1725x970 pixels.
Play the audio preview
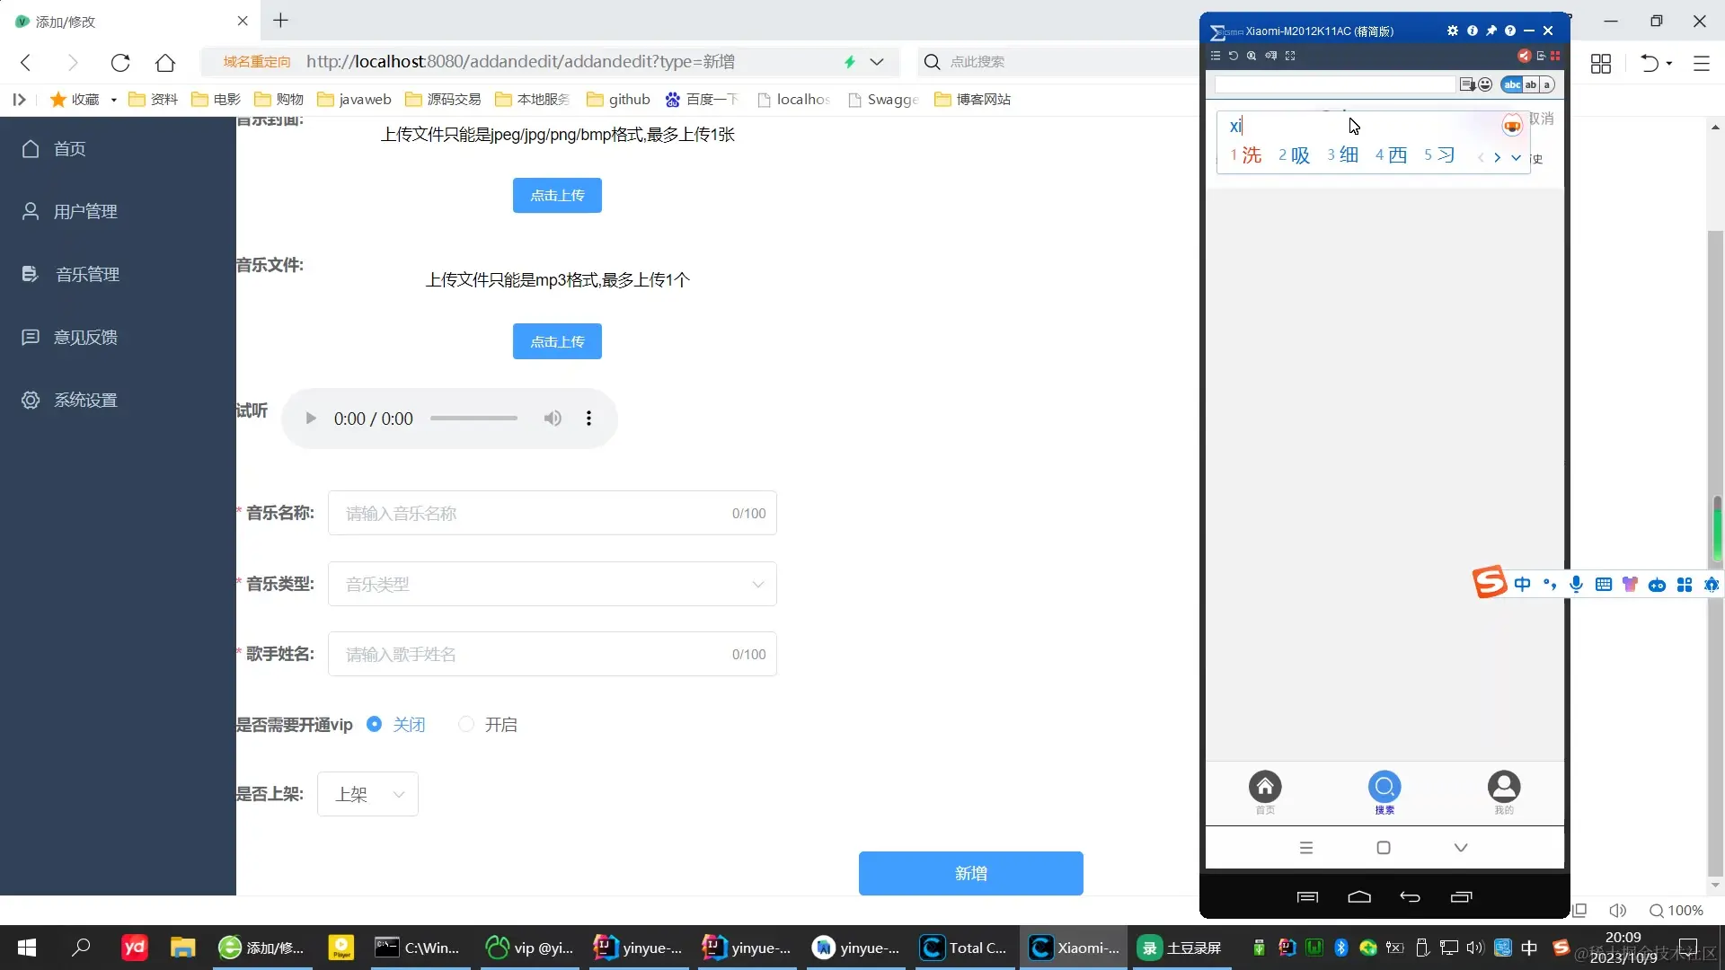pos(311,419)
